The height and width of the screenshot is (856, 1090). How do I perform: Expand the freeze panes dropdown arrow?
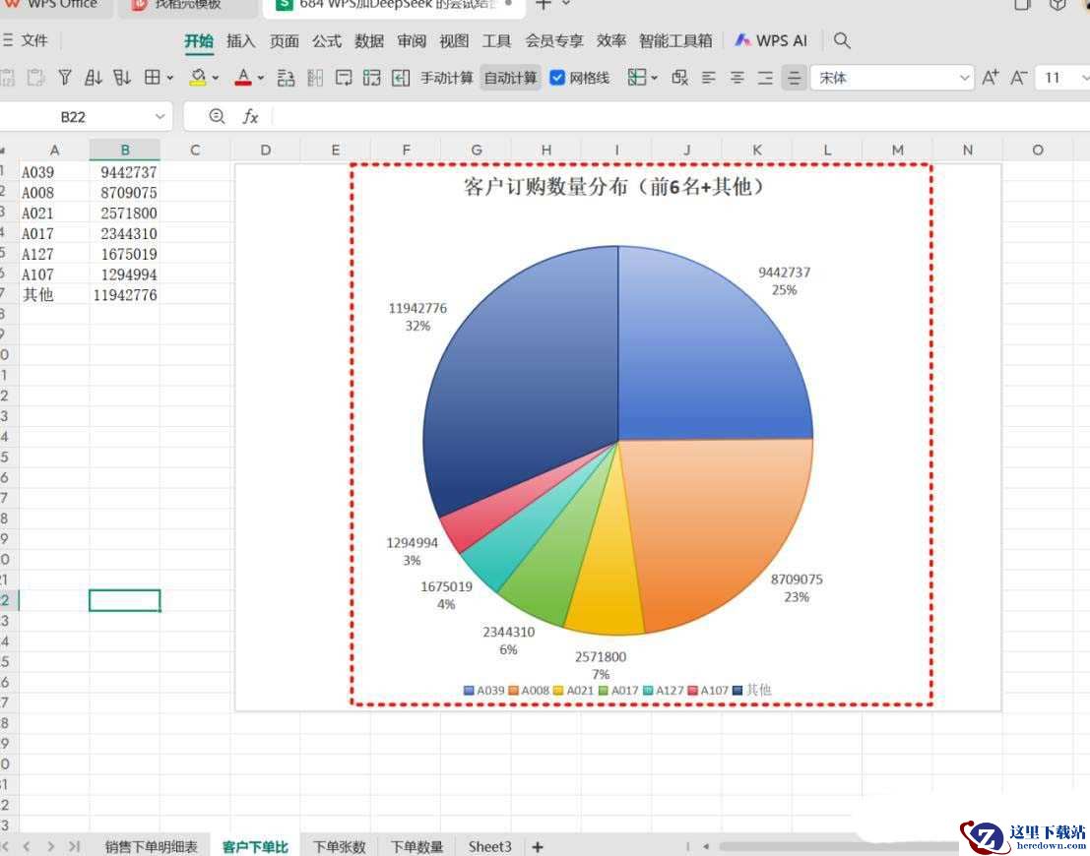(x=654, y=78)
